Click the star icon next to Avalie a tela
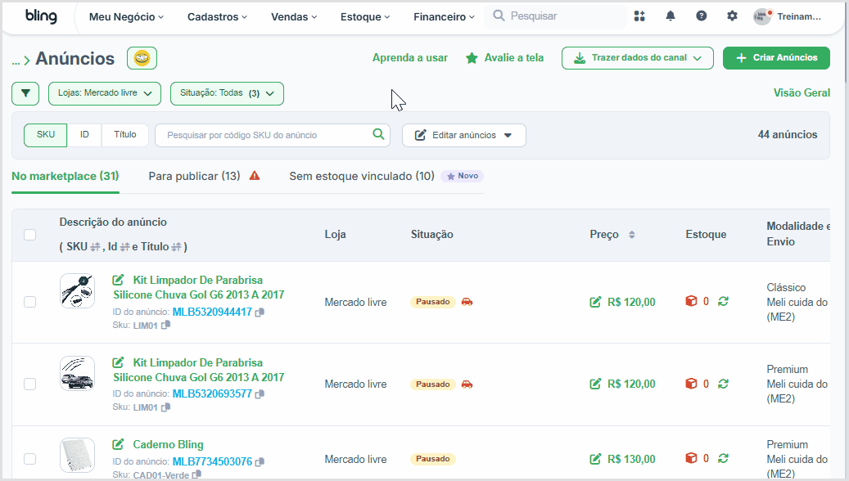The image size is (849, 481). pos(472,58)
